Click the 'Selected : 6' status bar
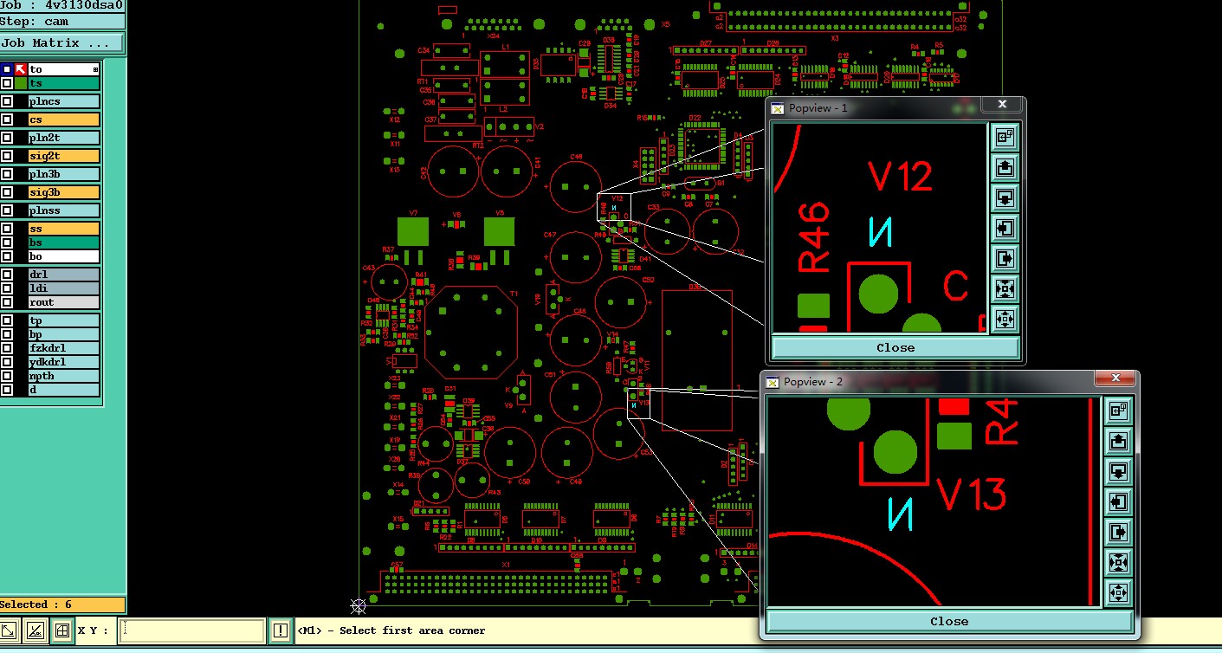1222x653 pixels. [x=62, y=605]
